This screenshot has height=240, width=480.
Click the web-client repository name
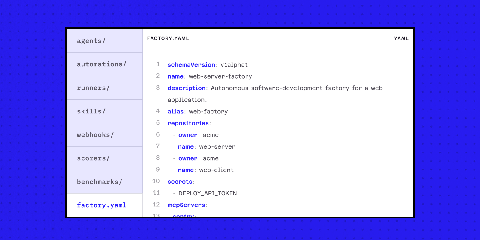(x=216, y=170)
